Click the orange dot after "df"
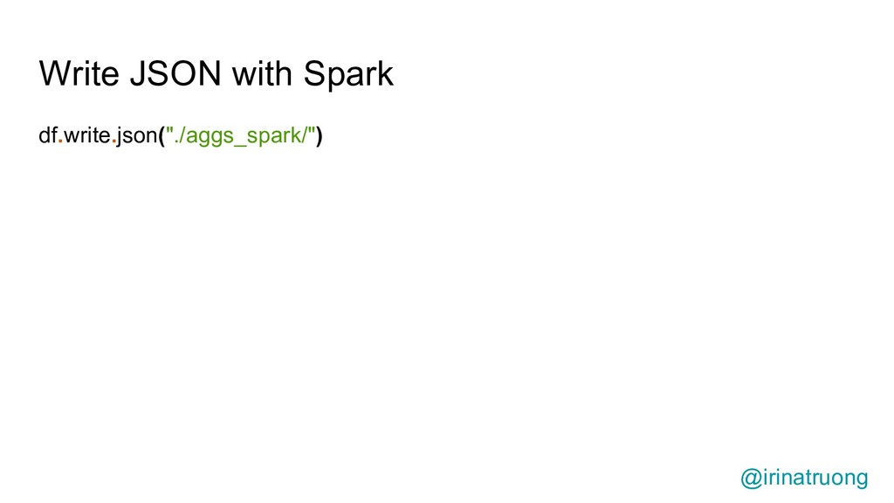This screenshot has width=894, height=503. click(60, 141)
